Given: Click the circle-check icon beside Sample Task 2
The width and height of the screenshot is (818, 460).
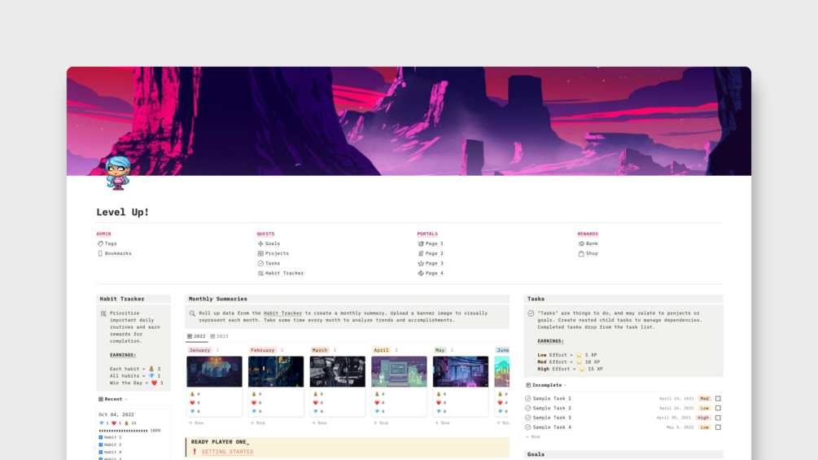Looking at the screenshot, I should 528,409.
